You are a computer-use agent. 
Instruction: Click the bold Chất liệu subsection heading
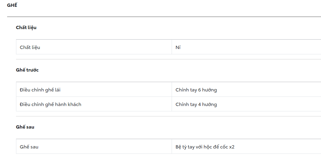[x=26, y=28]
